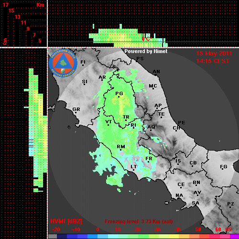Click the NA city label
Image resolution: width=239 pixels, height=239 pixels.
tap(179, 195)
